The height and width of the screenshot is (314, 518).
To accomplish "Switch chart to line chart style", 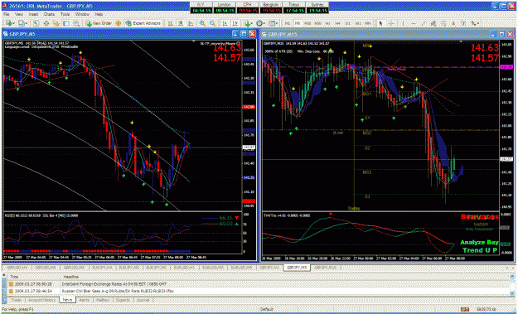I will coord(191,23).
